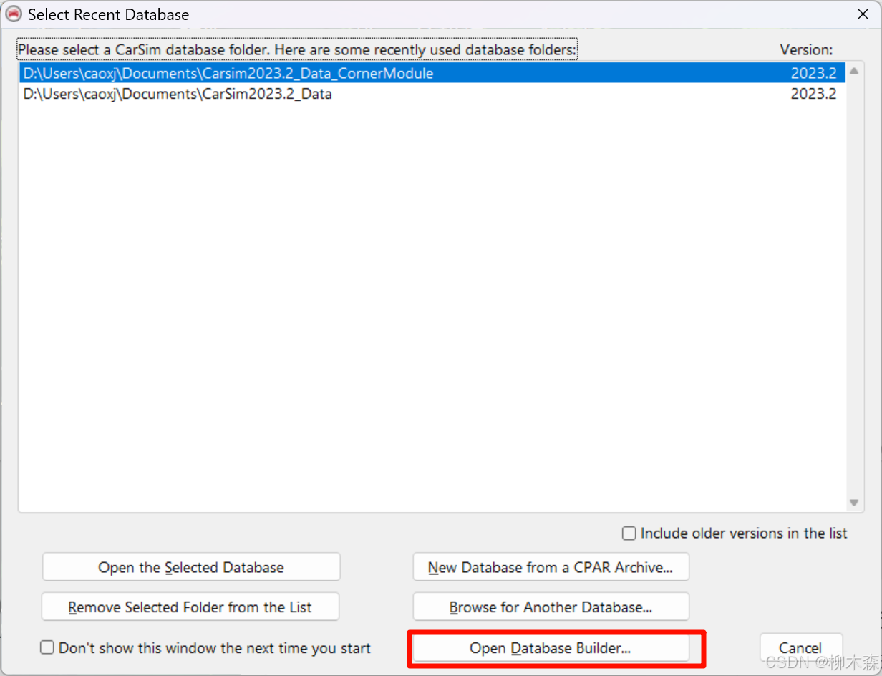The width and height of the screenshot is (882, 676).
Task: Click the Version column header label
Action: (806, 49)
